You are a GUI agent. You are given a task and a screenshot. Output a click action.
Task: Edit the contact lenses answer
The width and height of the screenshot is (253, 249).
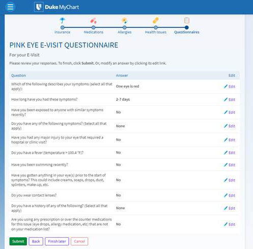point(230,196)
